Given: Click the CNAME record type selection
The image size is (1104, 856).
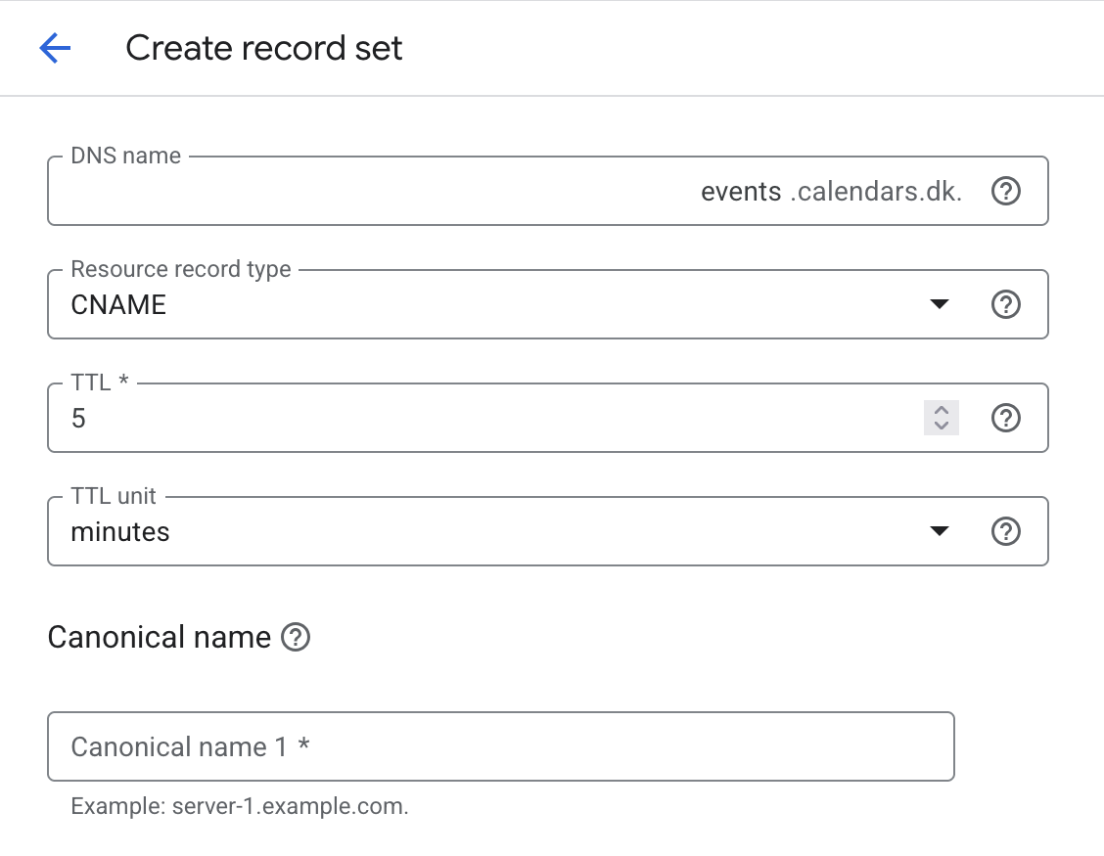Looking at the screenshot, I should [119, 305].
